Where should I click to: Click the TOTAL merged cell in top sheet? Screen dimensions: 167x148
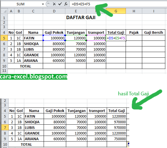[x=25, y=66]
